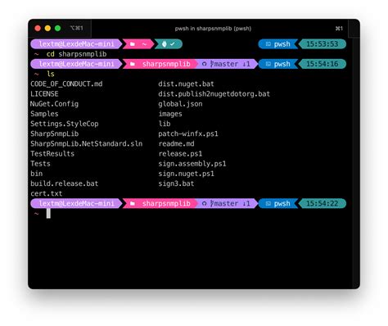Click the SharpSnmpLib.NetStandard.sln file name

tap(86, 143)
